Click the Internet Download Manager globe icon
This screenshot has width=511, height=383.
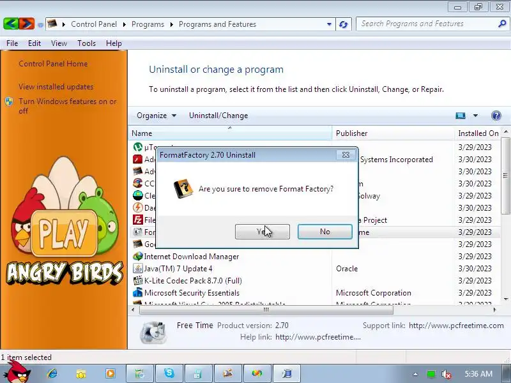[138, 257]
